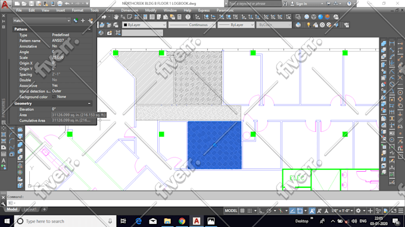Screen dimensions: 405x227
Task: Open Microsoft Edge from the taskbar
Action: (138, 221)
